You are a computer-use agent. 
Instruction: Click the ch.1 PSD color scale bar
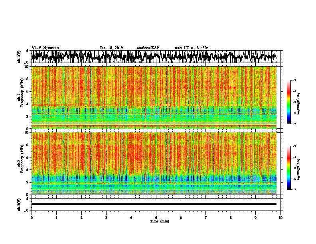tap(289, 102)
